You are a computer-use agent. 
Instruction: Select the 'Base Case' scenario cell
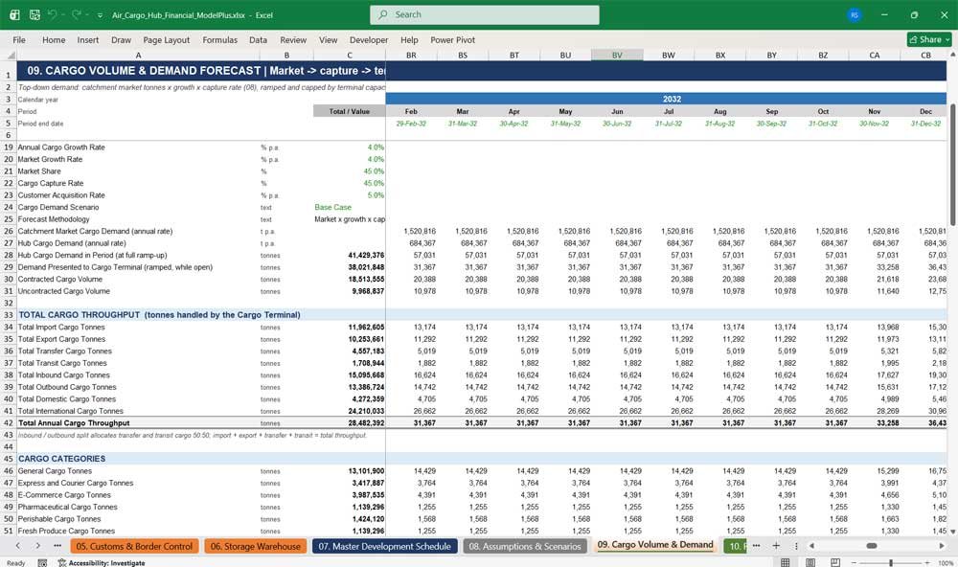coord(349,207)
